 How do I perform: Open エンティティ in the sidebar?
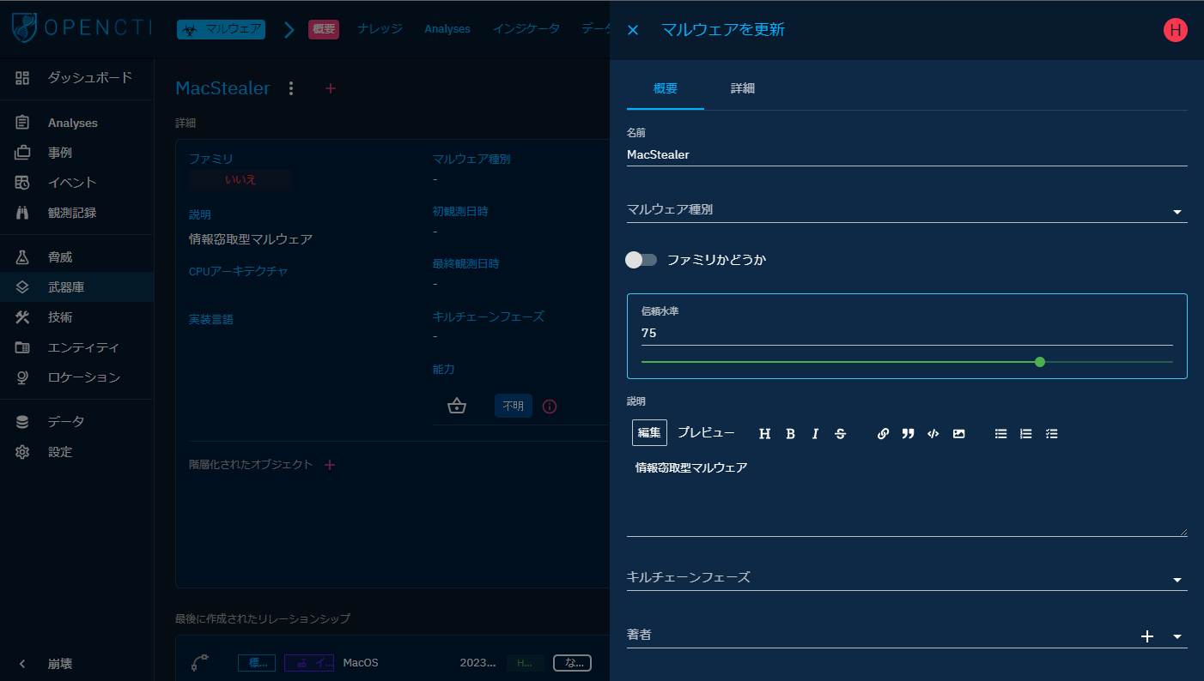tap(77, 347)
